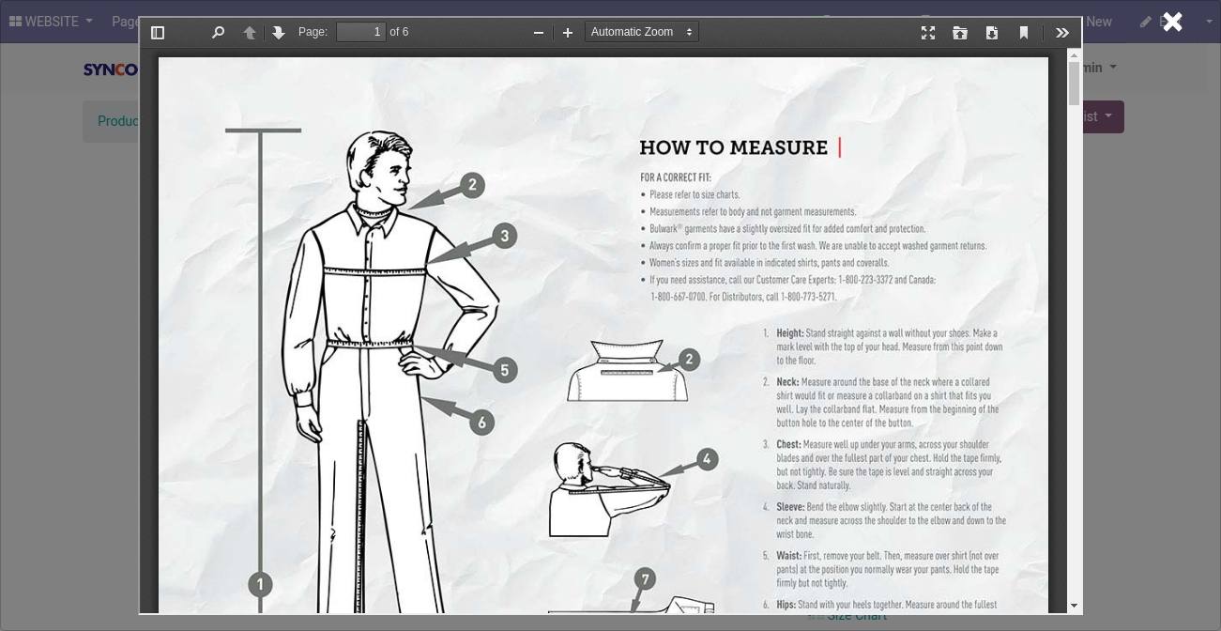Open the WEBSITE menu
1221x631 pixels.
52,22
